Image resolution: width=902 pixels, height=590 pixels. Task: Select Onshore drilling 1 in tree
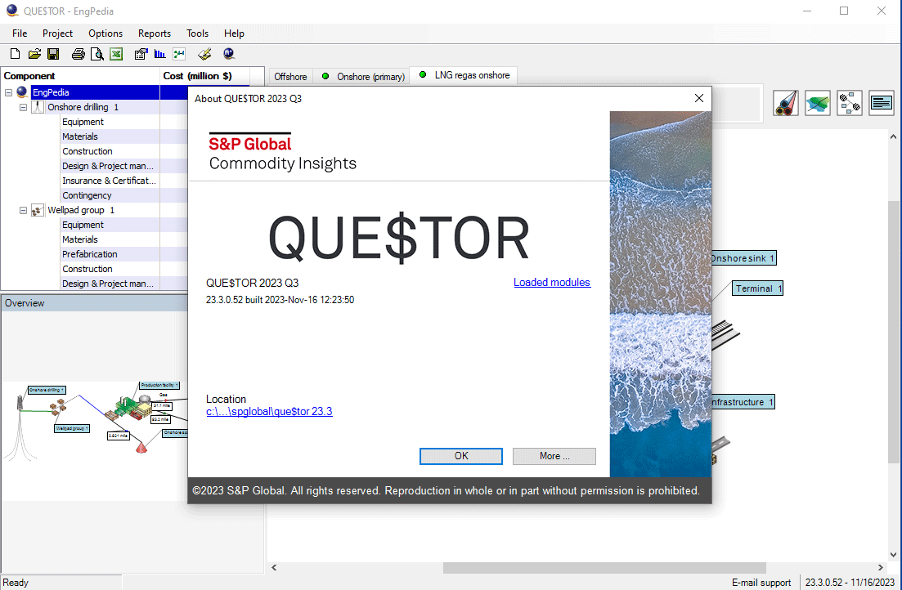tap(83, 107)
